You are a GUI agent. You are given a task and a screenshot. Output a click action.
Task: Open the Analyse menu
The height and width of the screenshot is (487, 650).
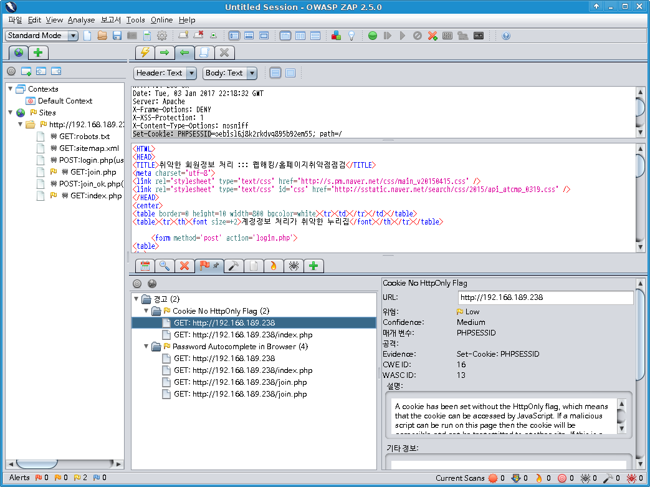[x=81, y=20]
